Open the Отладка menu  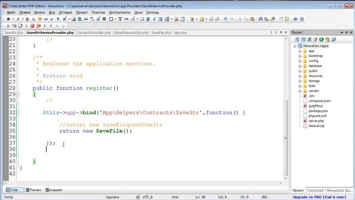[x=65, y=12]
